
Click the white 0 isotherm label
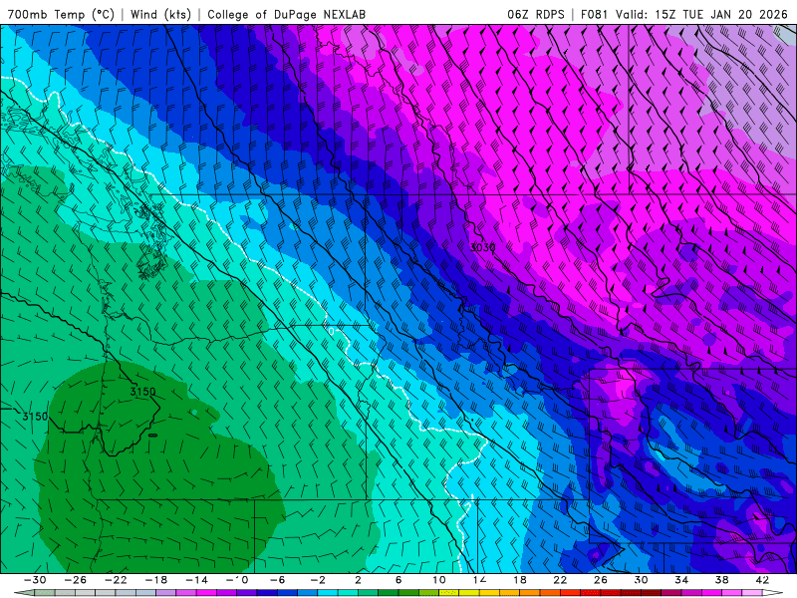[332, 332]
